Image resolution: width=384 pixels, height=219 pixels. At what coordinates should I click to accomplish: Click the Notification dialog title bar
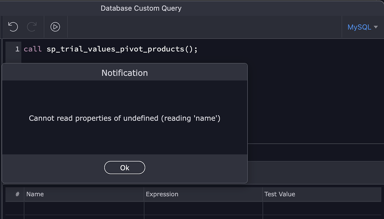(x=124, y=72)
